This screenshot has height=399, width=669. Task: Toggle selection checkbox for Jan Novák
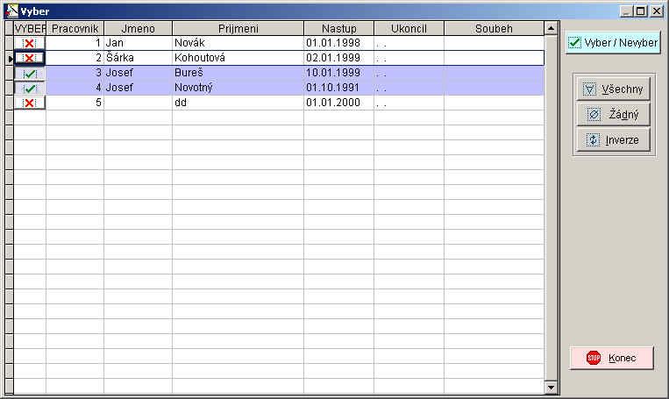click(x=30, y=43)
